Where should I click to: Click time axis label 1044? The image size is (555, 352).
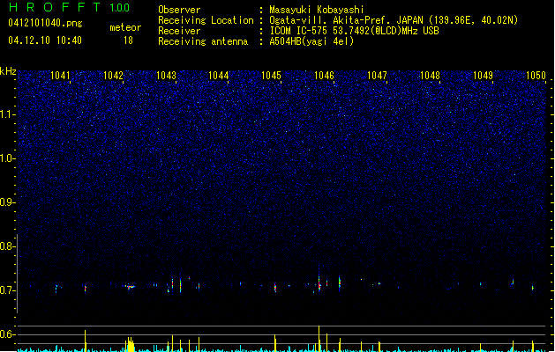[x=219, y=76]
